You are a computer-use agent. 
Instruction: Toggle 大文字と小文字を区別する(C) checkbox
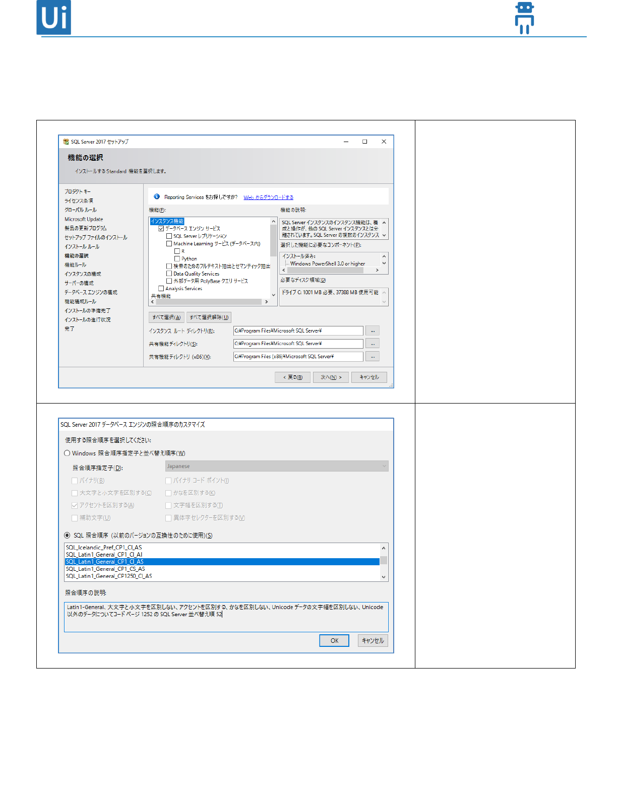[x=75, y=493]
